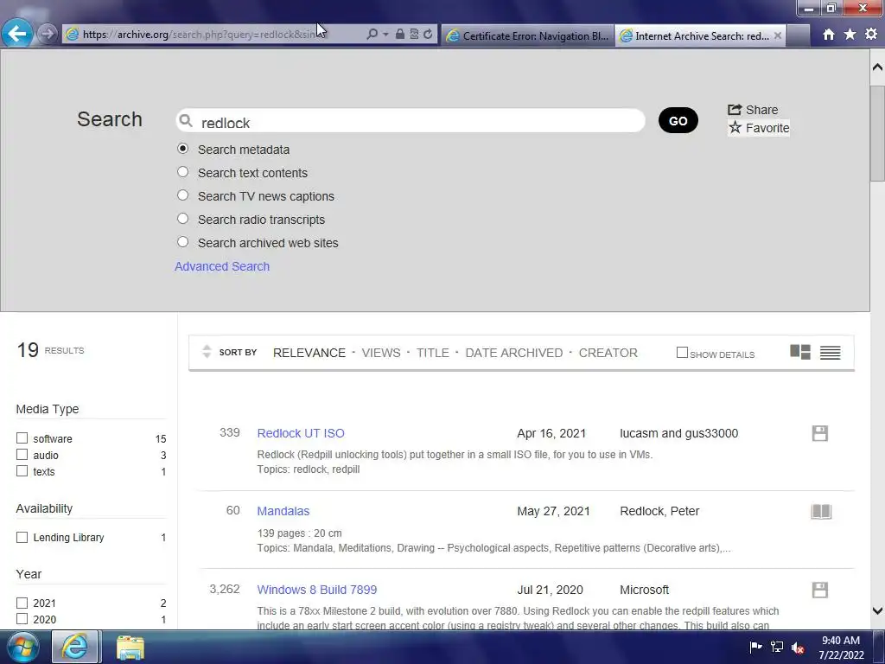Click the security lock icon in address bar
Screen dimensions: 885x664
399,34
